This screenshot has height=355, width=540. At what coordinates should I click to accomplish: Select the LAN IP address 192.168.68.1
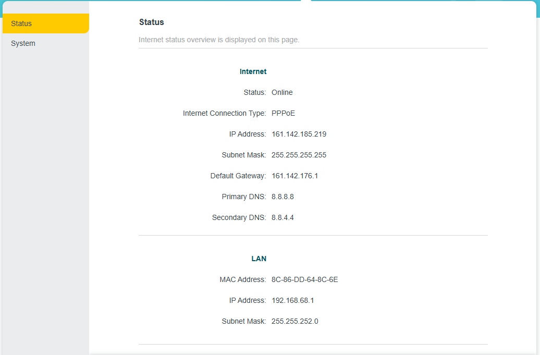293,301
